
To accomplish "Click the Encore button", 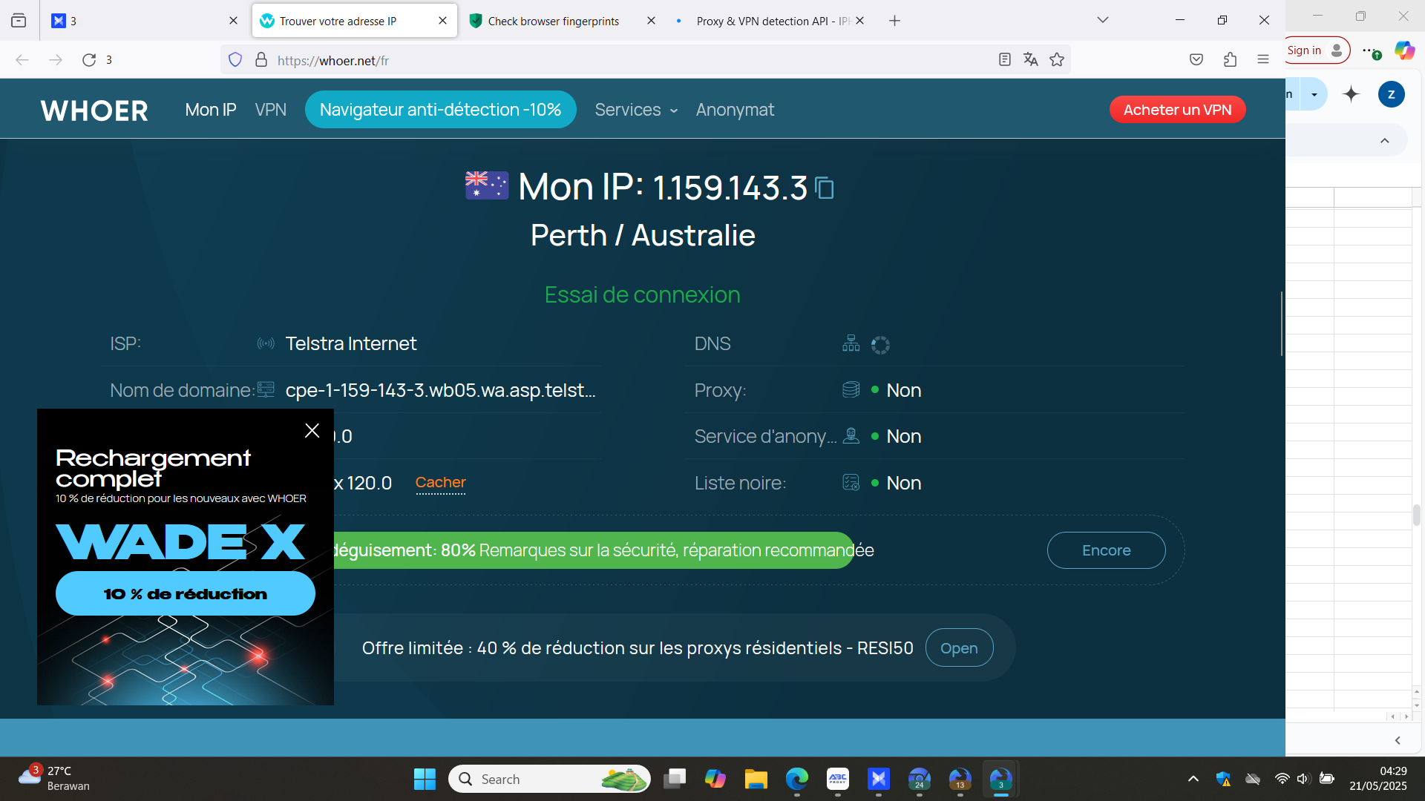I will pos(1106,550).
